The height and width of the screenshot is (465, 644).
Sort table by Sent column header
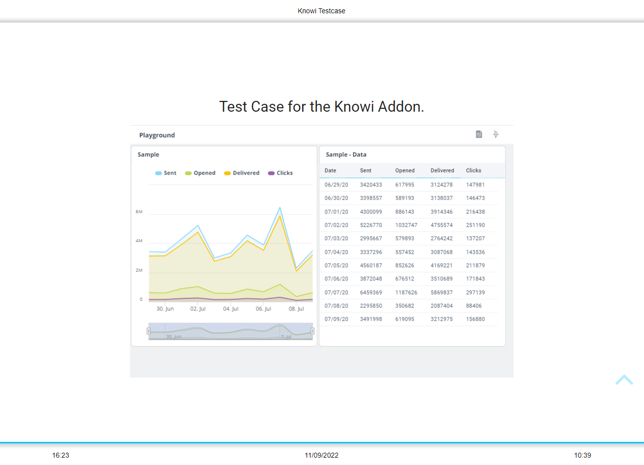[366, 171]
